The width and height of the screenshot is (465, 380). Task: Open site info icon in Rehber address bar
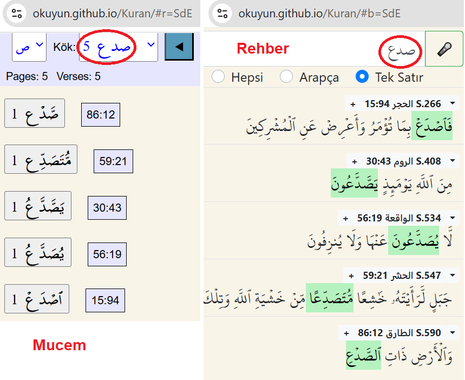pyautogui.click(x=221, y=14)
